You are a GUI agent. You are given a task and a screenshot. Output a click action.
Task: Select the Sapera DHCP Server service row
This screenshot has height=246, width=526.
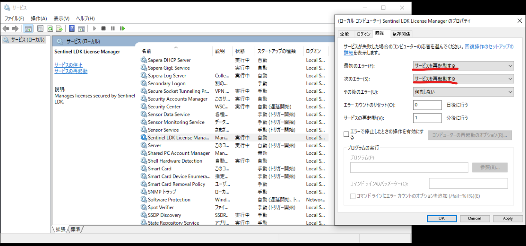click(x=169, y=60)
